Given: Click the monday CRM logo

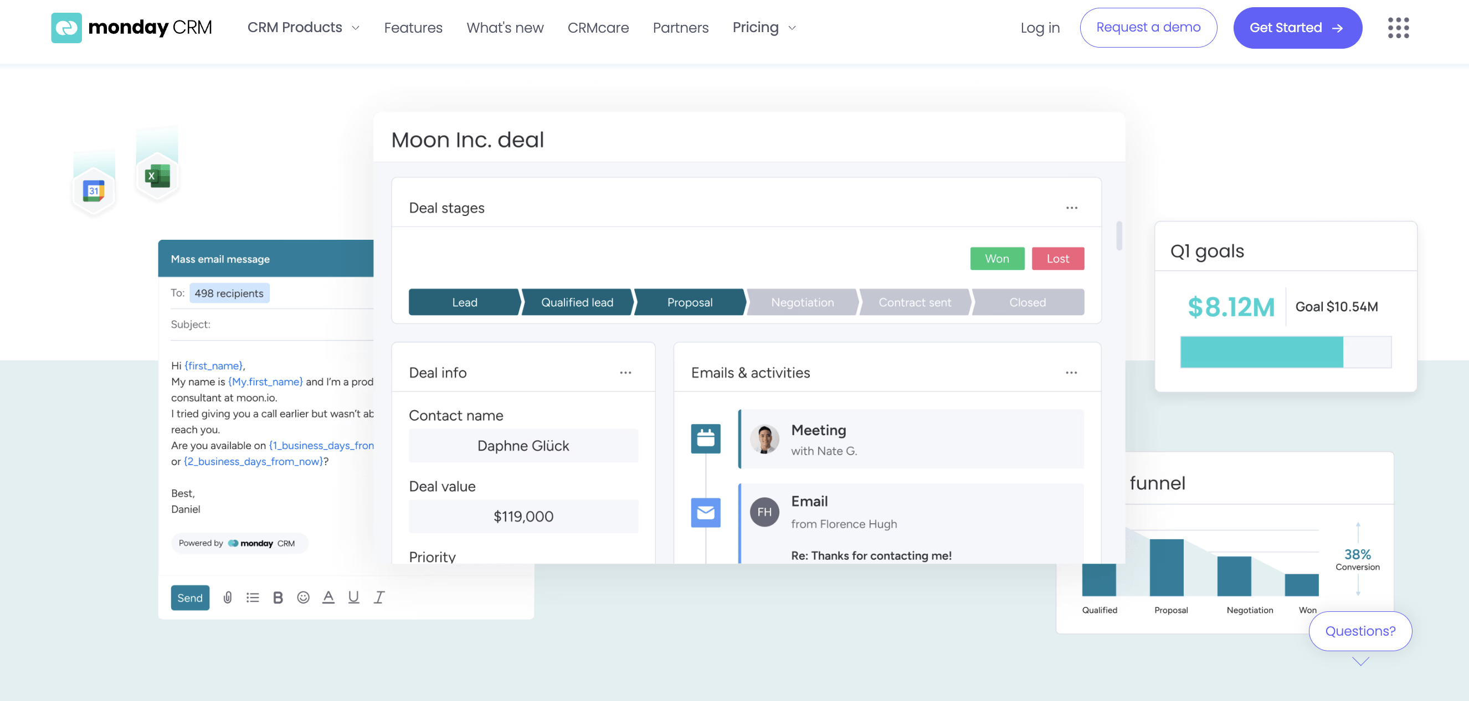Looking at the screenshot, I should pyautogui.click(x=131, y=27).
